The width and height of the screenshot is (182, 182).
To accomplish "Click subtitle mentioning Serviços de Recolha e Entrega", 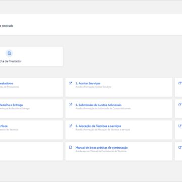I will pos(15,108).
